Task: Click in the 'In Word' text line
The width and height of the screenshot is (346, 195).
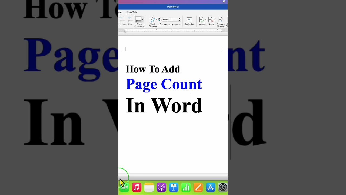Action: (x=164, y=105)
